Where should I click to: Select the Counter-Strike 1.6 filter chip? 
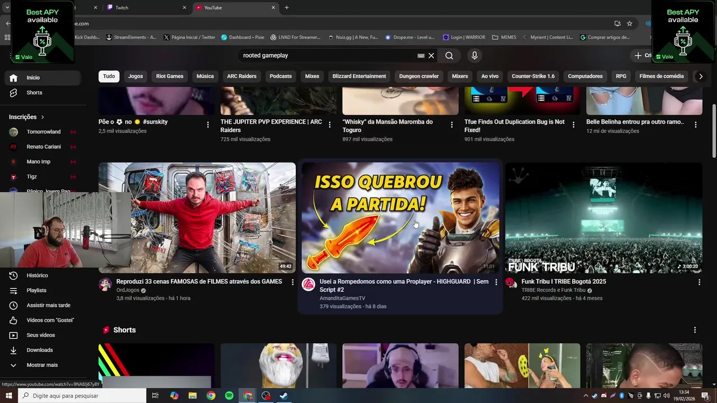[x=533, y=76]
